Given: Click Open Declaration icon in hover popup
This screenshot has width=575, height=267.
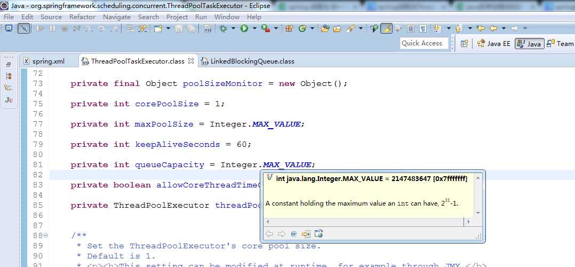Looking at the screenshot, I should click(306, 233).
